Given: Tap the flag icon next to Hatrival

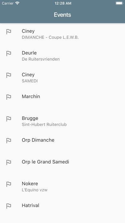Looking at the screenshot, I should point(9,206).
